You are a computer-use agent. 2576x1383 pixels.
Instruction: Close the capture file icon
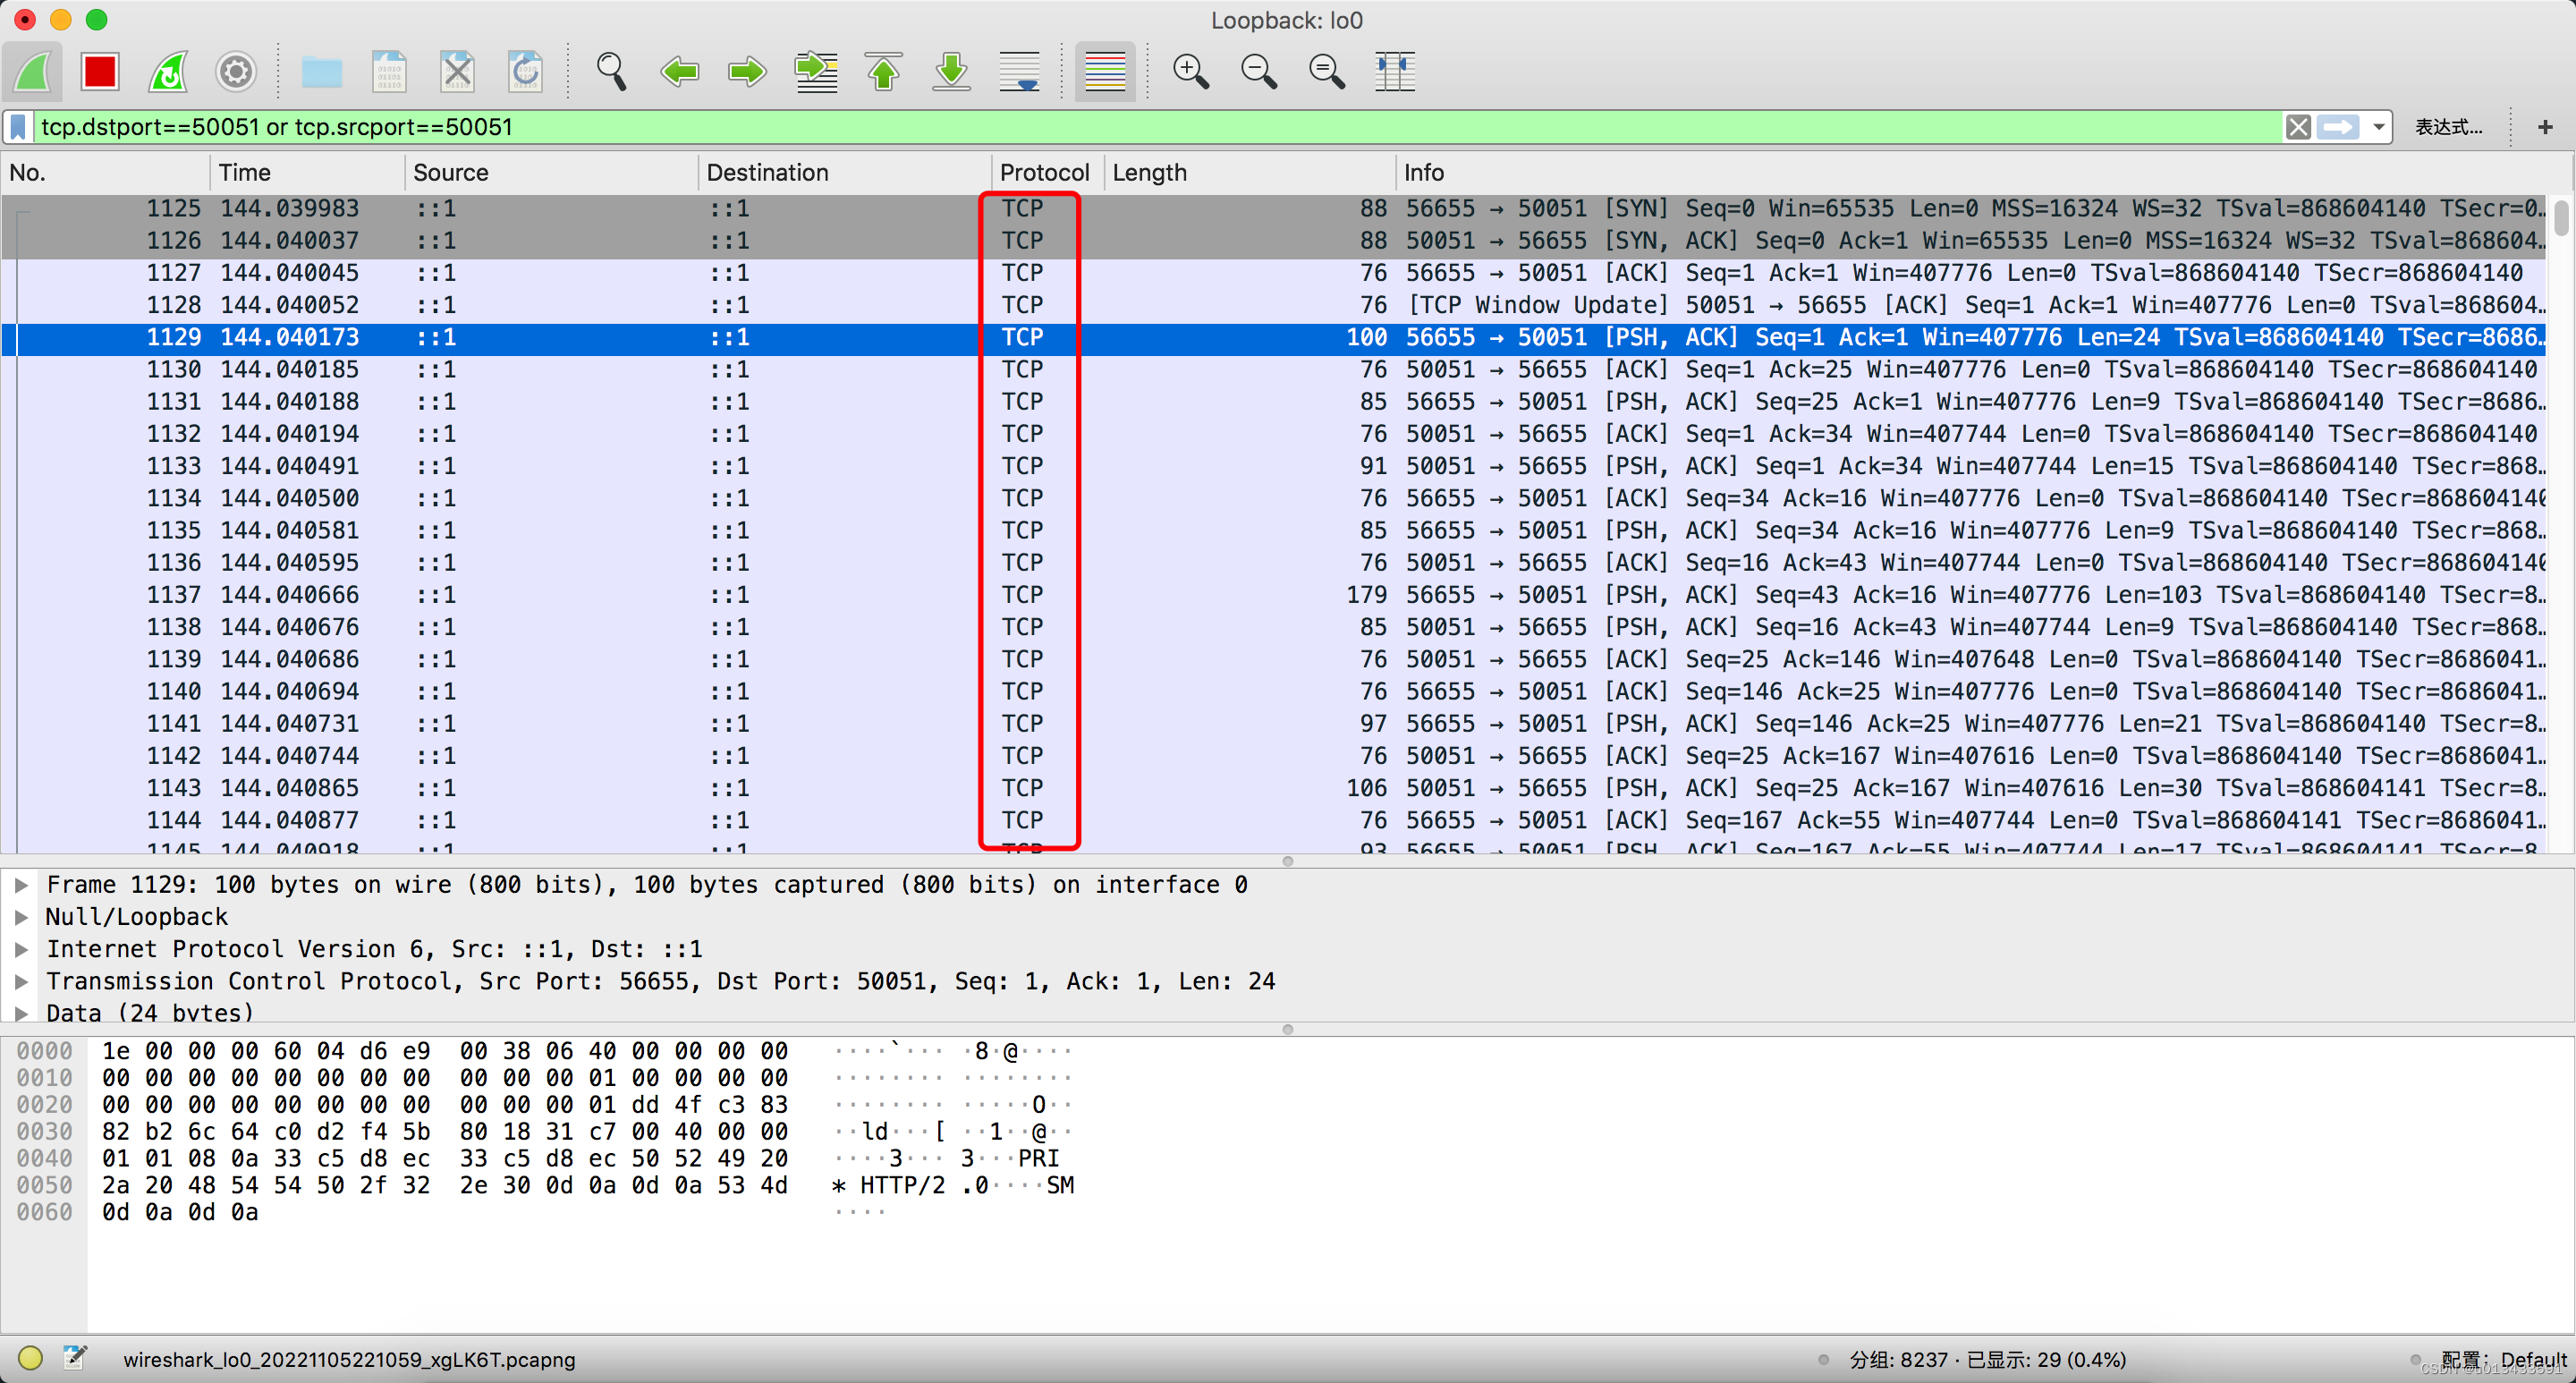(457, 72)
